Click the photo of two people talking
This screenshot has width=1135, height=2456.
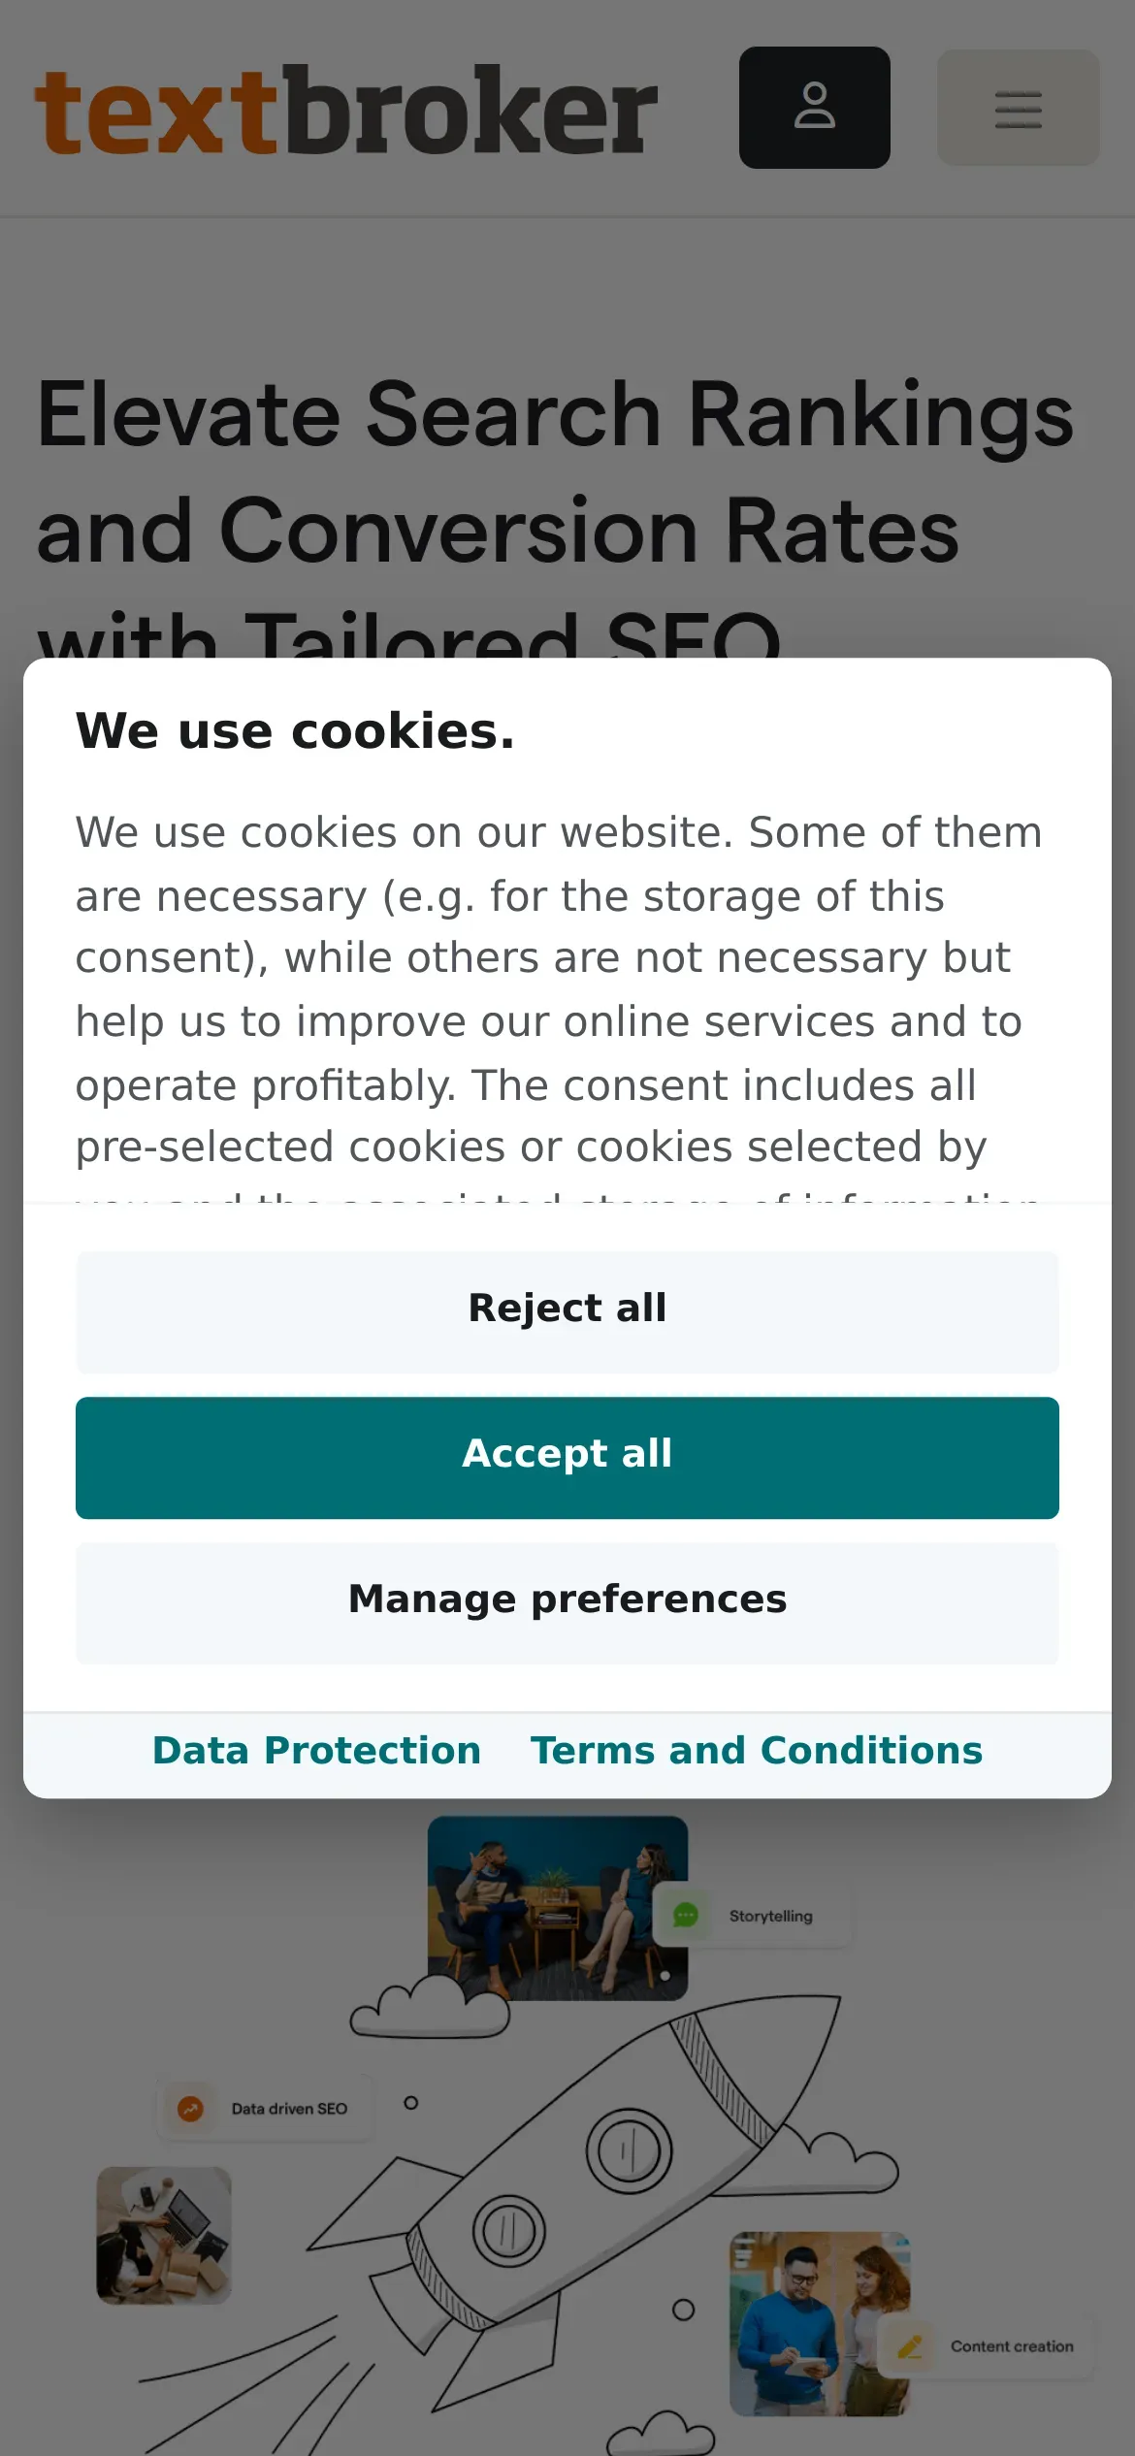[x=557, y=1905]
